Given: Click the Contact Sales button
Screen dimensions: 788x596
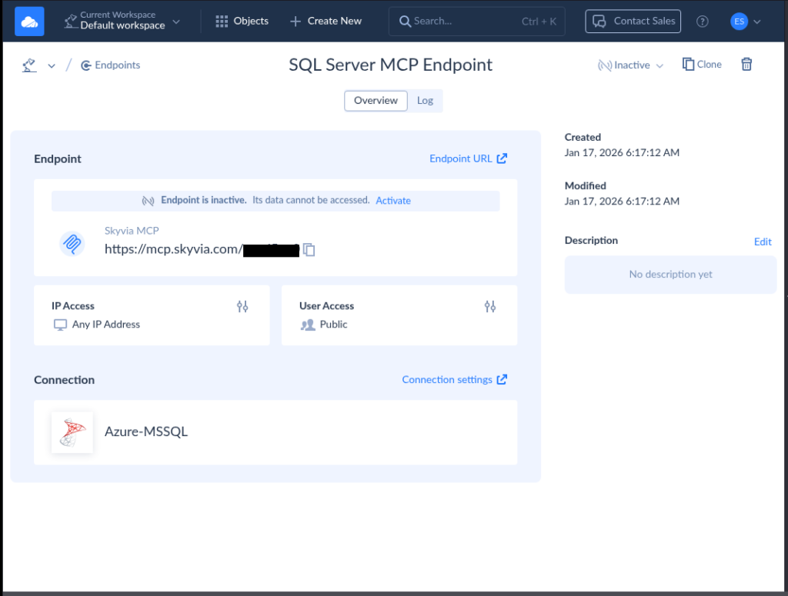Looking at the screenshot, I should click(633, 21).
